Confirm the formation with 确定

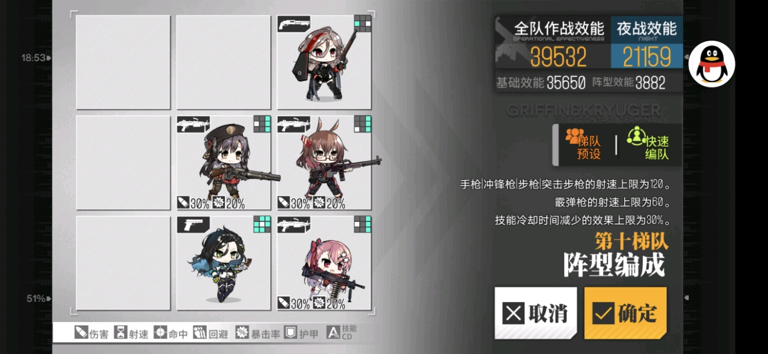(x=626, y=313)
